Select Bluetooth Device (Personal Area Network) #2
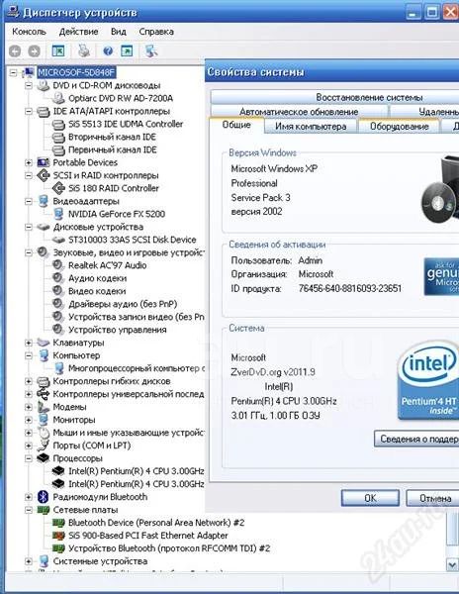459x594 pixels. [x=156, y=523]
